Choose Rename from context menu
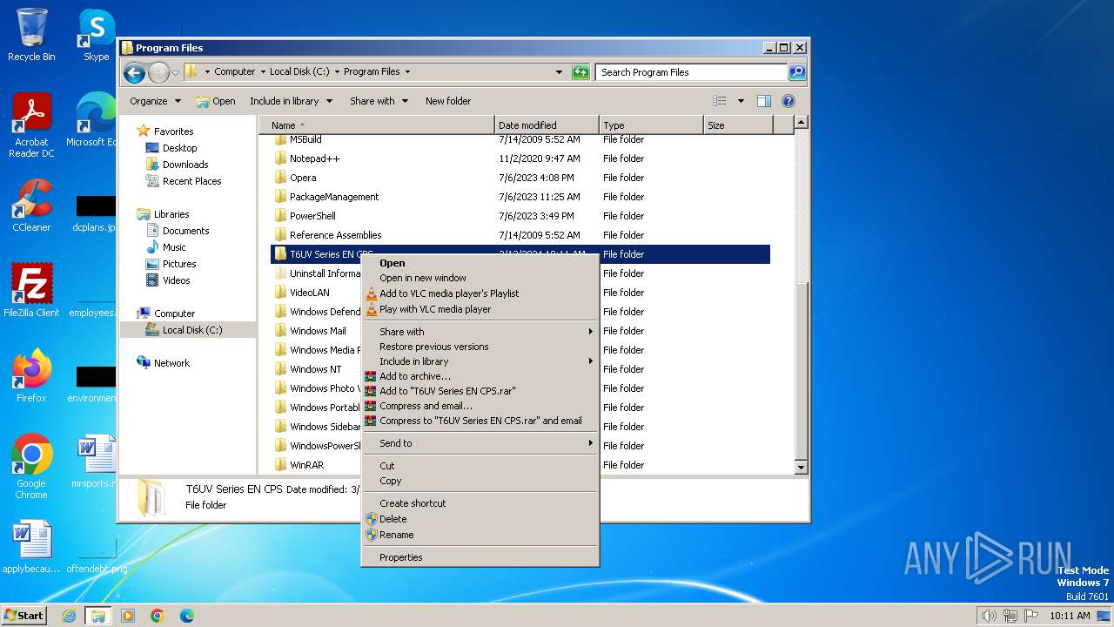The height and width of the screenshot is (627, 1114). point(480,535)
